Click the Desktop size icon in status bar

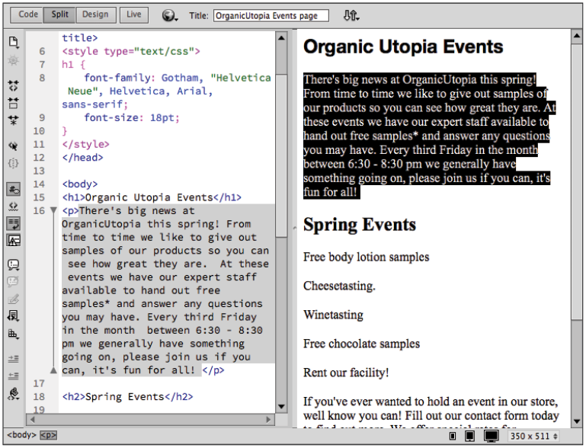coord(492,436)
